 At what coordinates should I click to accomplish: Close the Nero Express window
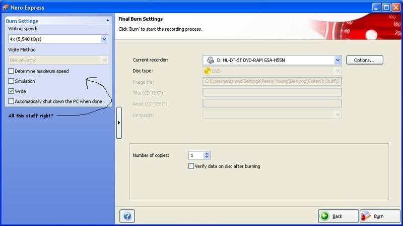(x=396, y=8)
